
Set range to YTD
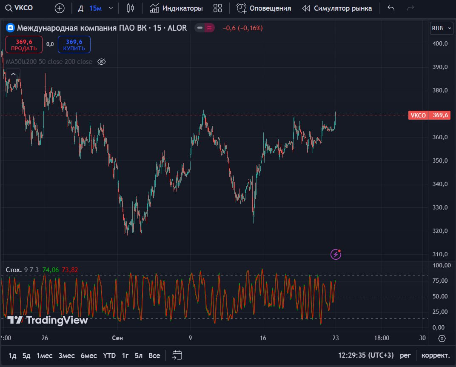click(109, 356)
